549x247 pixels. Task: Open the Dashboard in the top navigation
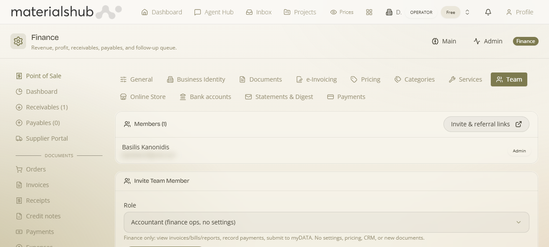pos(162,12)
